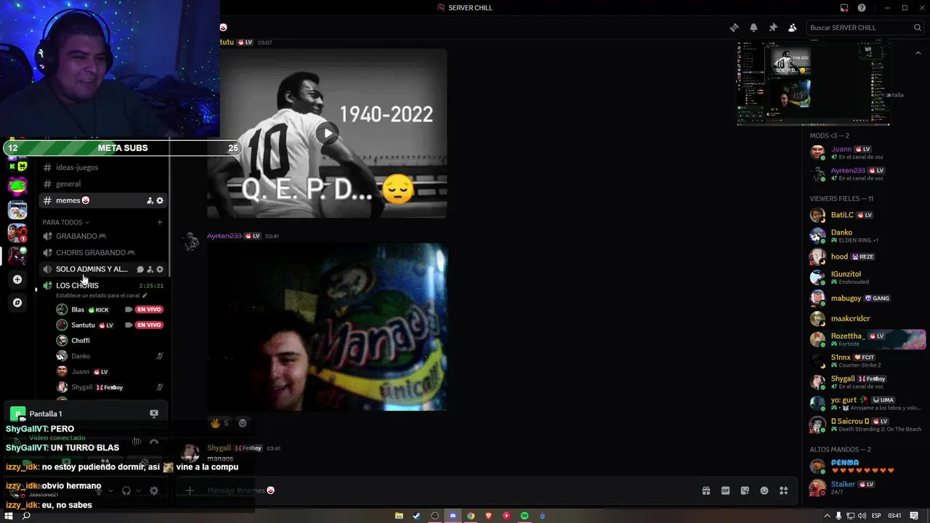Open Rozettha_'s member entry

point(866,339)
